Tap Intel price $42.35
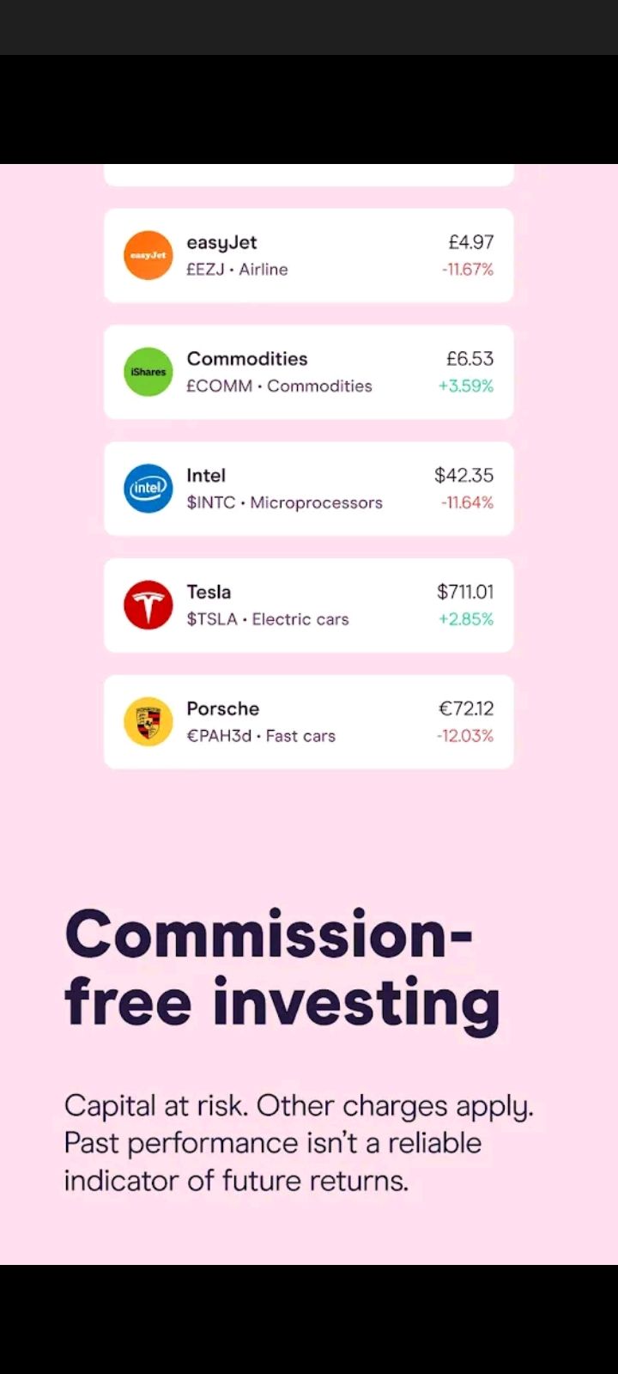Image resolution: width=618 pixels, height=1374 pixels. pos(464,476)
